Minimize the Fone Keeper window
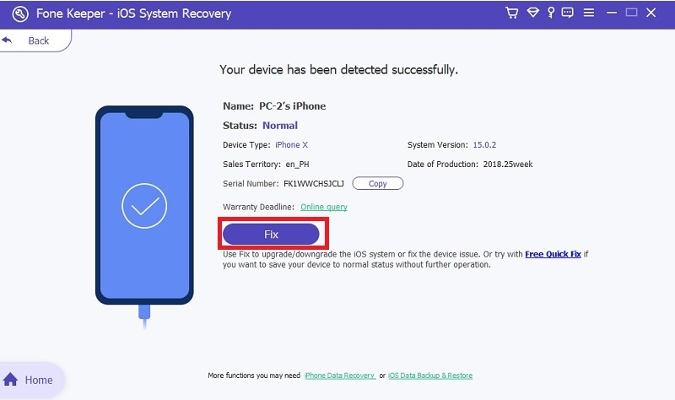The image size is (675, 400). [x=611, y=13]
